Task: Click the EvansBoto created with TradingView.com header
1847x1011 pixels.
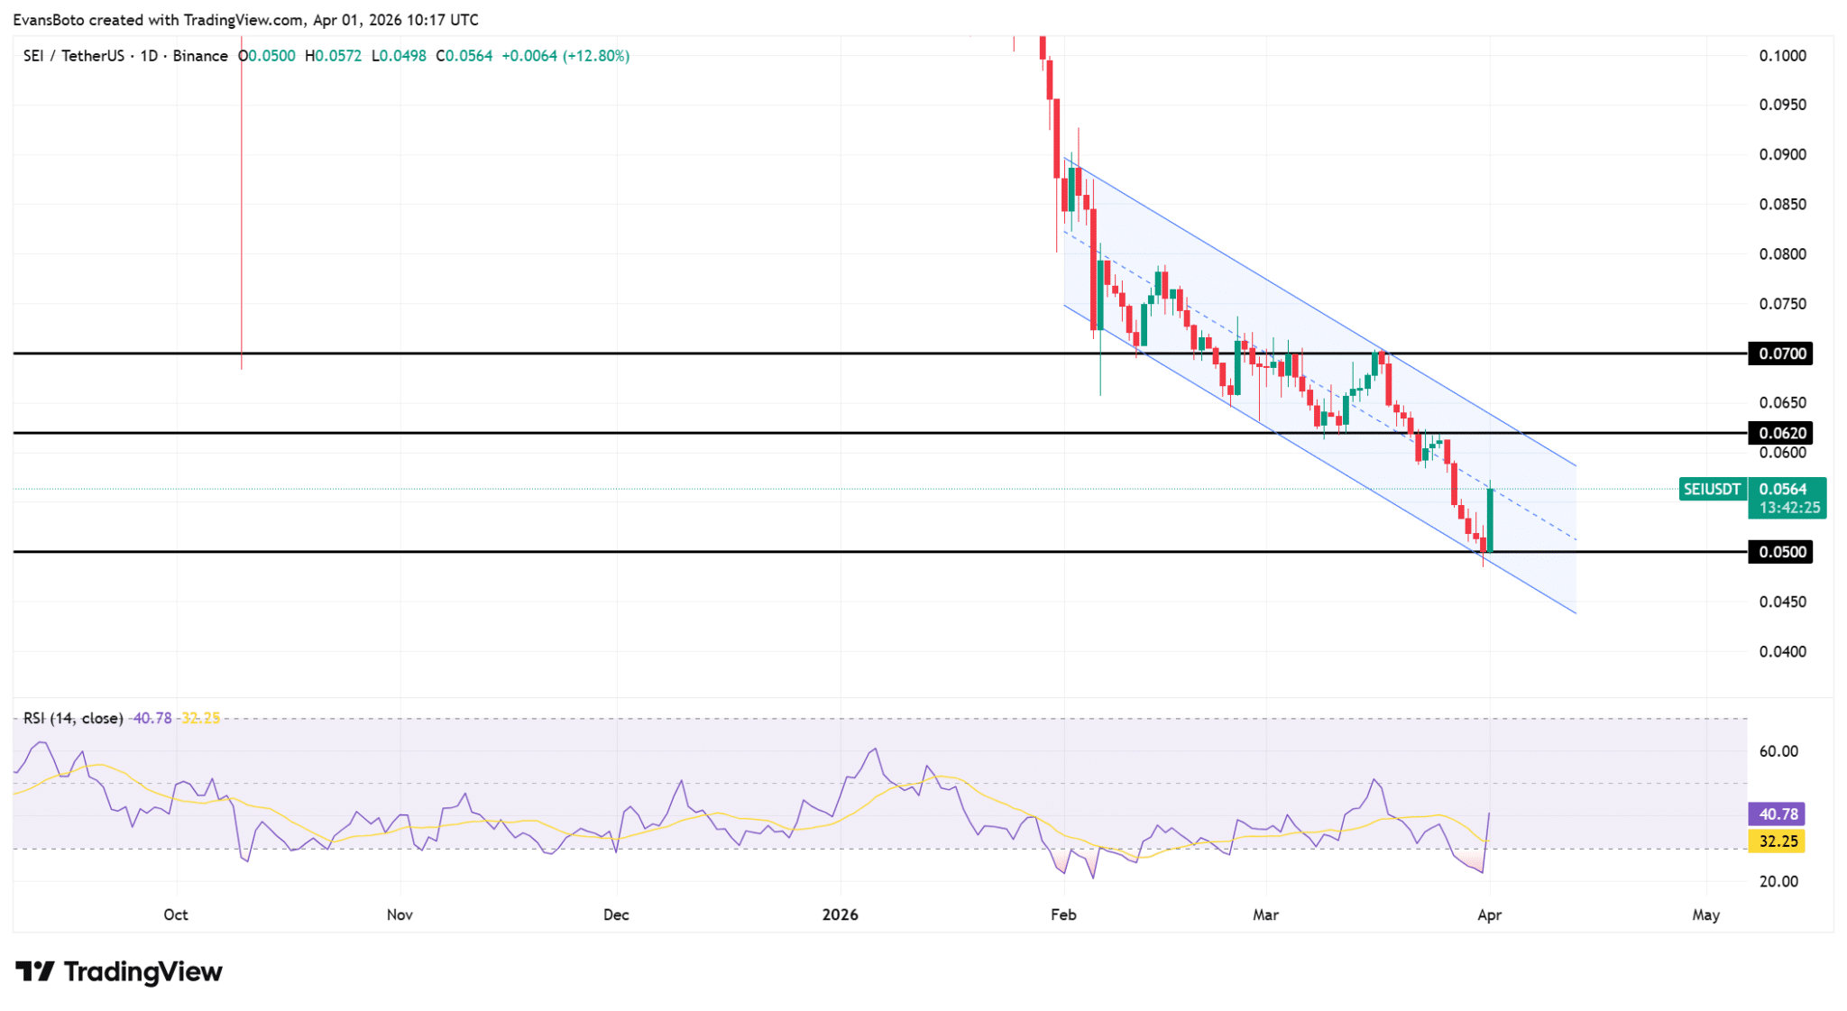Action: (245, 20)
